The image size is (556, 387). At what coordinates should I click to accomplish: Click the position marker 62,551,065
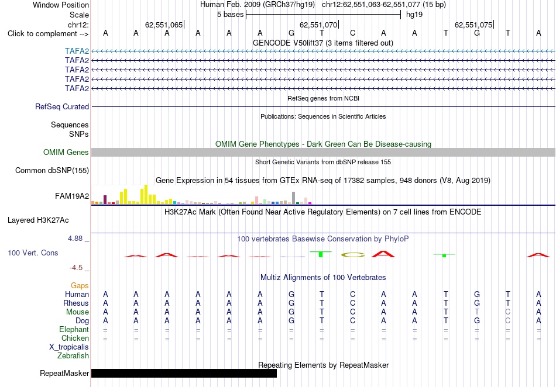point(164,25)
